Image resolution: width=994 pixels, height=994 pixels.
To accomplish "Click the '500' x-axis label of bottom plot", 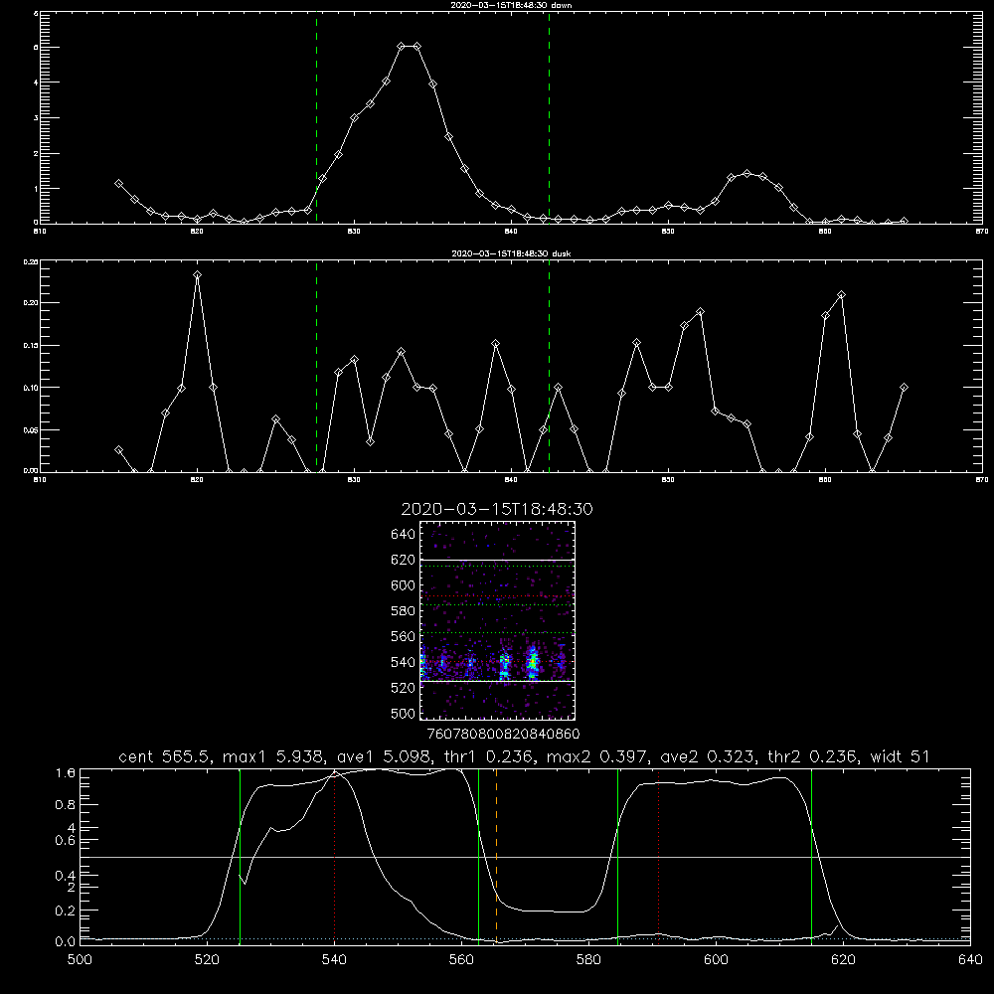I will tap(80, 960).
